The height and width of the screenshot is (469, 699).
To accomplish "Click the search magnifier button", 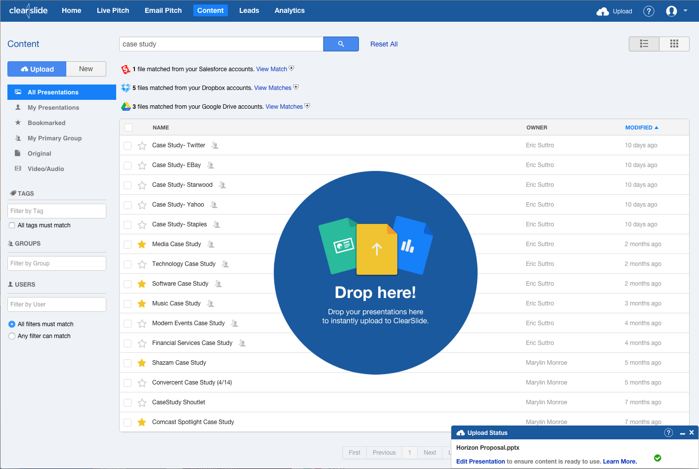I will (x=341, y=44).
